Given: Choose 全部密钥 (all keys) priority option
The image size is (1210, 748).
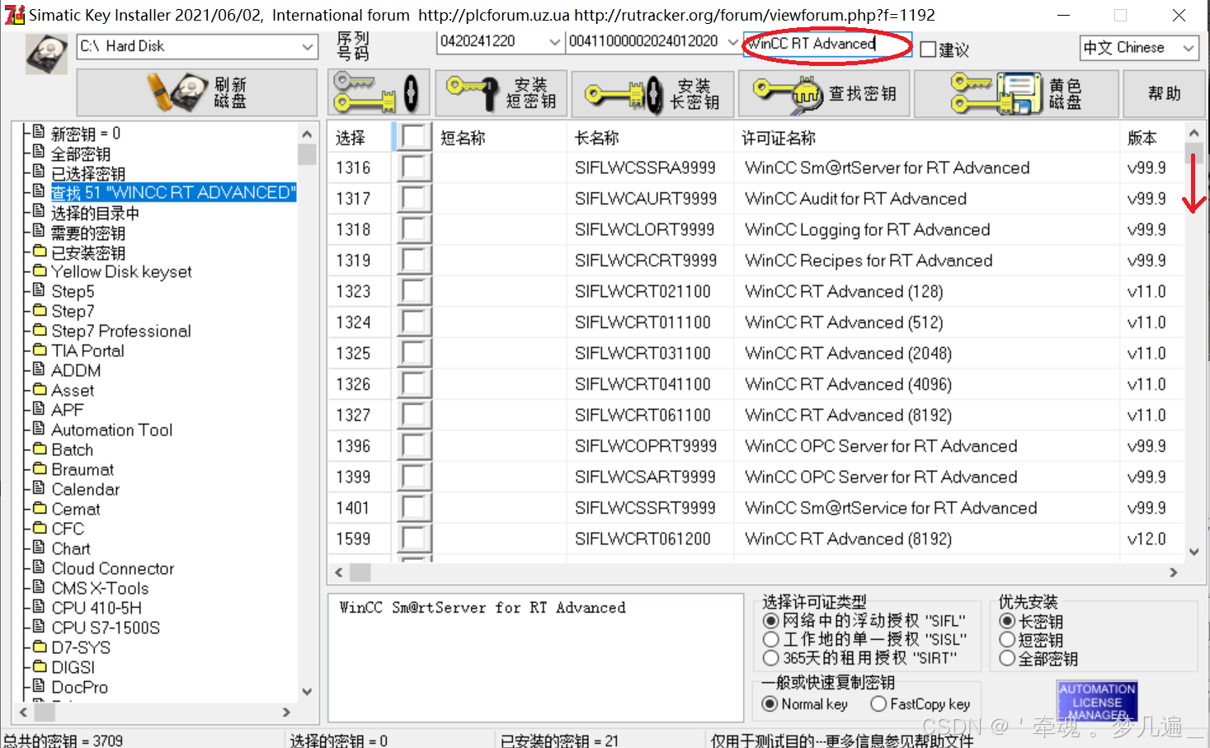Looking at the screenshot, I should (x=1008, y=659).
